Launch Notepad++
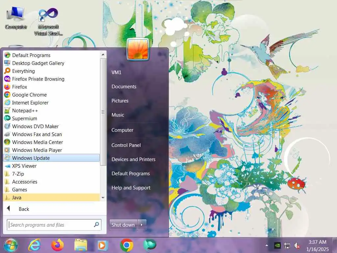This screenshot has width=337, height=253. (x=51, y=111)
